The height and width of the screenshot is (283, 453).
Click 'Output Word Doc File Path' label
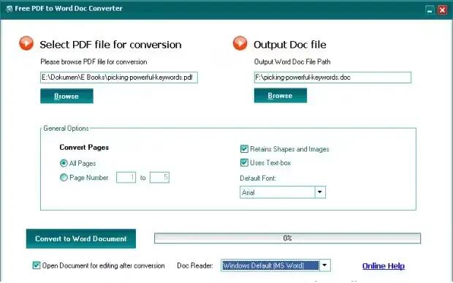pos(292,62)
